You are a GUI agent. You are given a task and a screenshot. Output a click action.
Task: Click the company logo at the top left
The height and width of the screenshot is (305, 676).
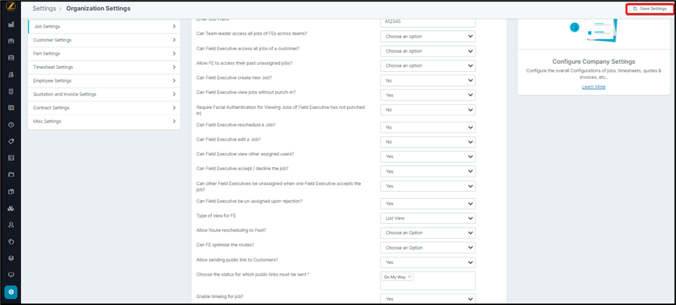click(x=11, y=8)
